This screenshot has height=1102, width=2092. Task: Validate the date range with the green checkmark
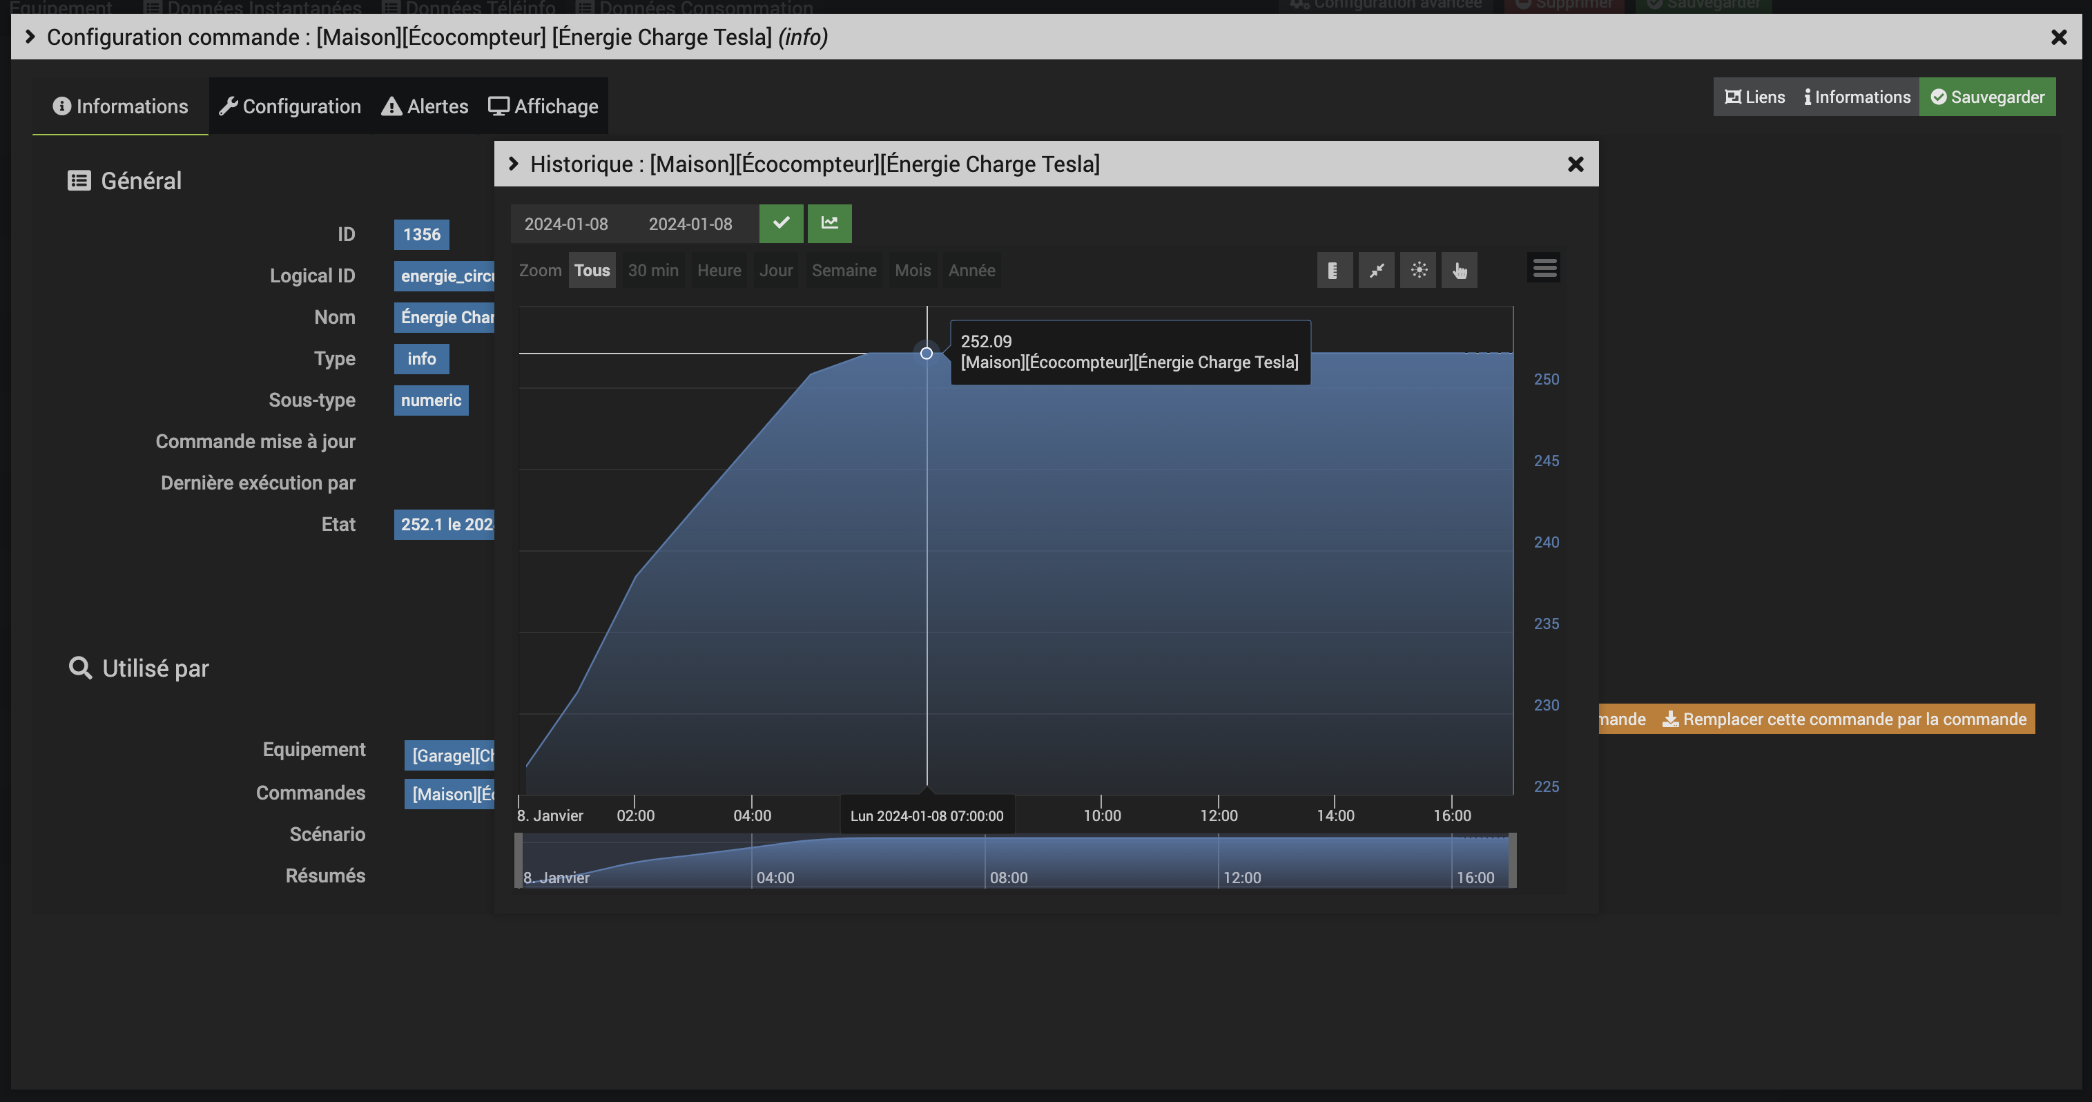pos(782,223)
